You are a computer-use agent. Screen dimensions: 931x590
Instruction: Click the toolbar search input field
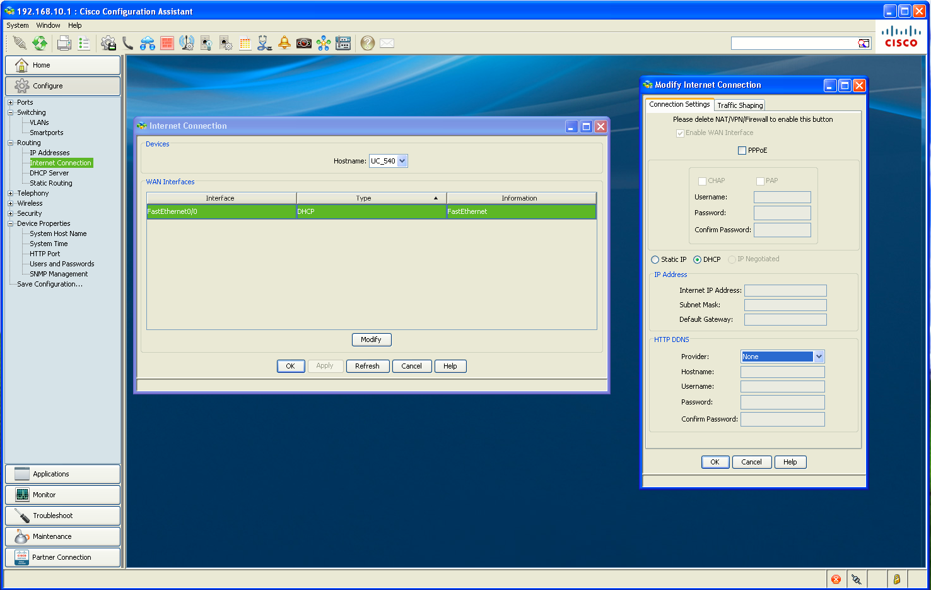(x=794, y=43)
